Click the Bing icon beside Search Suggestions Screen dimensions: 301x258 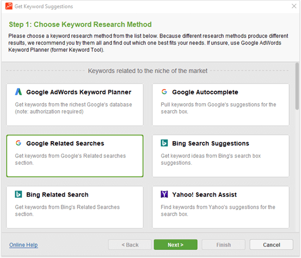pos(164,143)
